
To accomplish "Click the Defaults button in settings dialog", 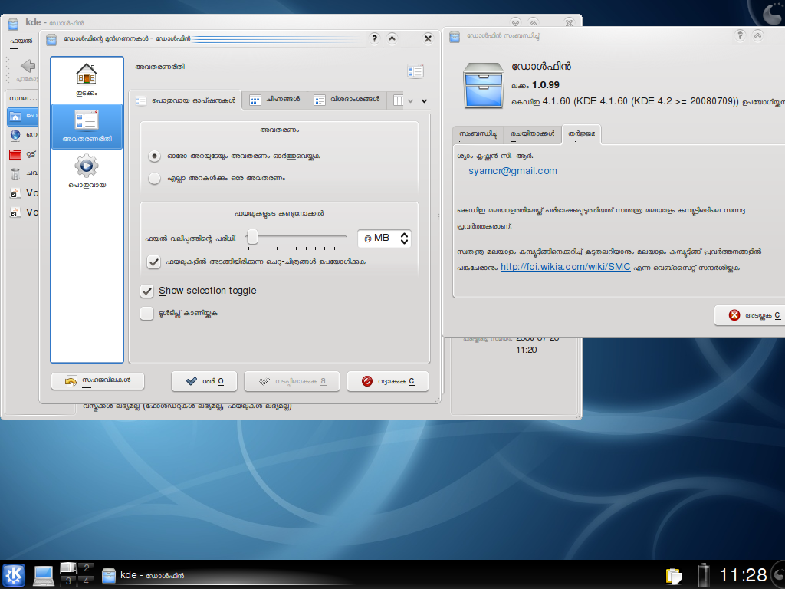I will 97,380.
